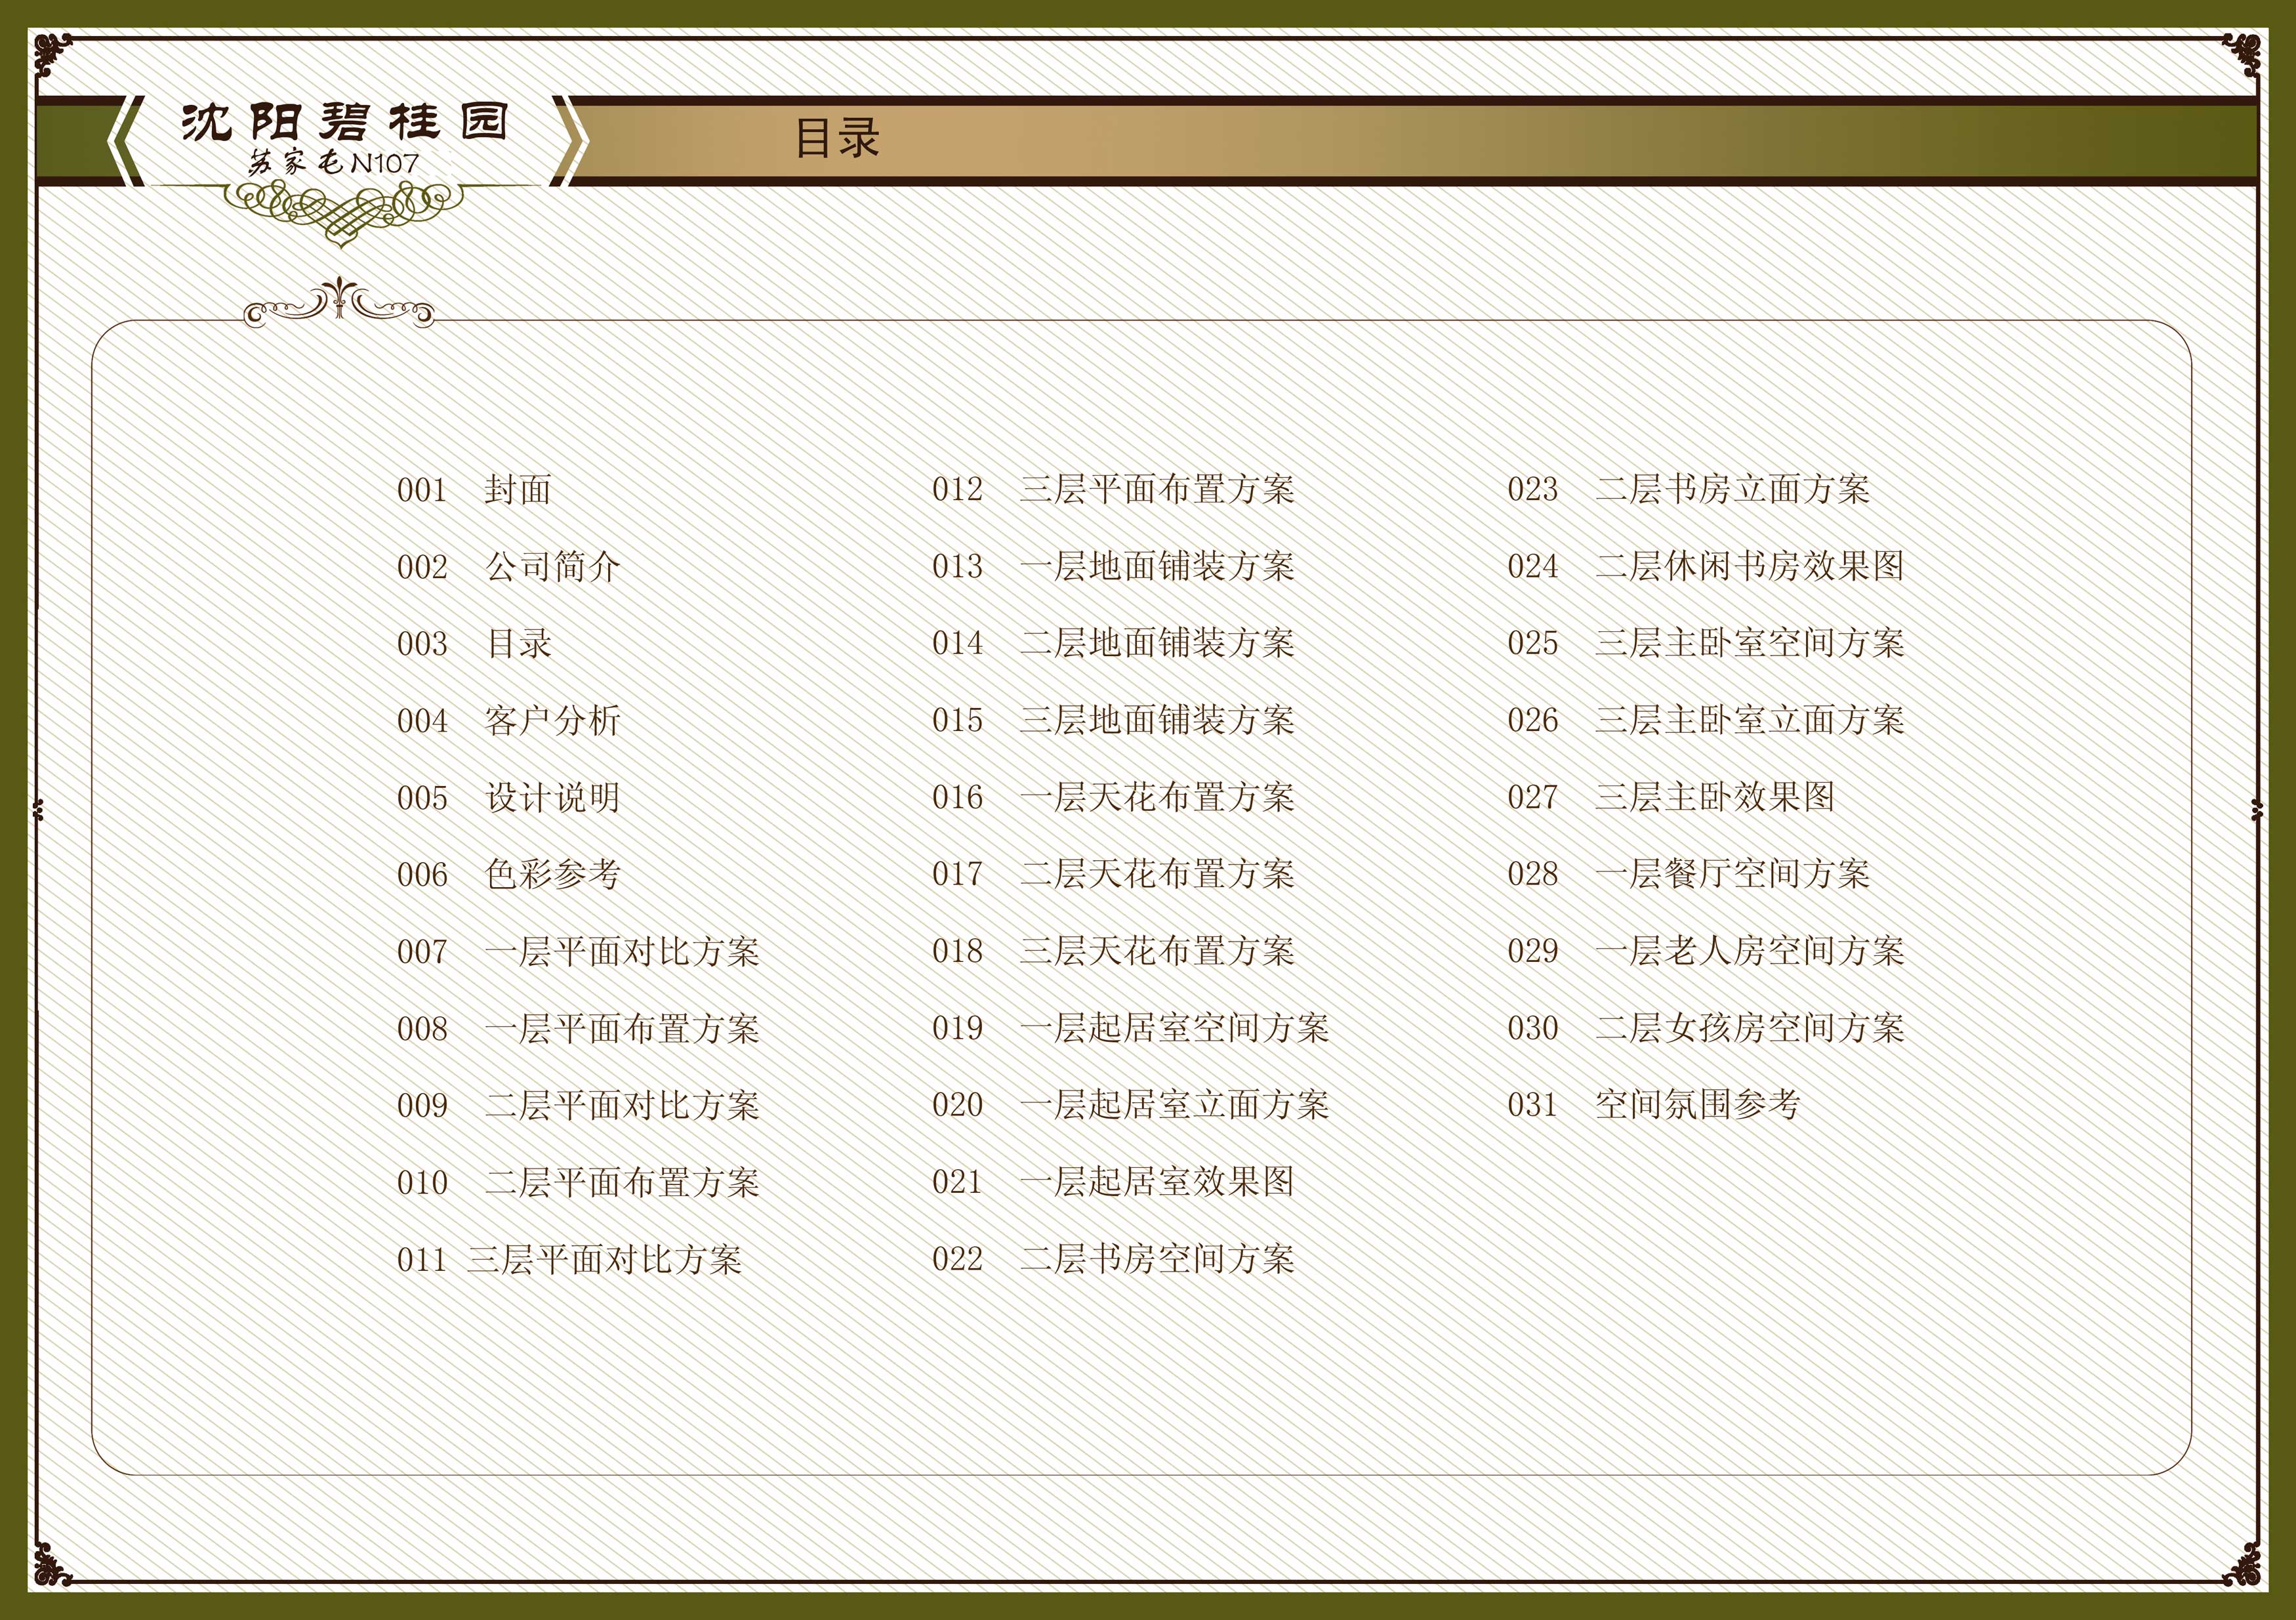Click the 沈阳碧桂园 logo title
Viewport: 2296px width, 1620px height.
344,122
